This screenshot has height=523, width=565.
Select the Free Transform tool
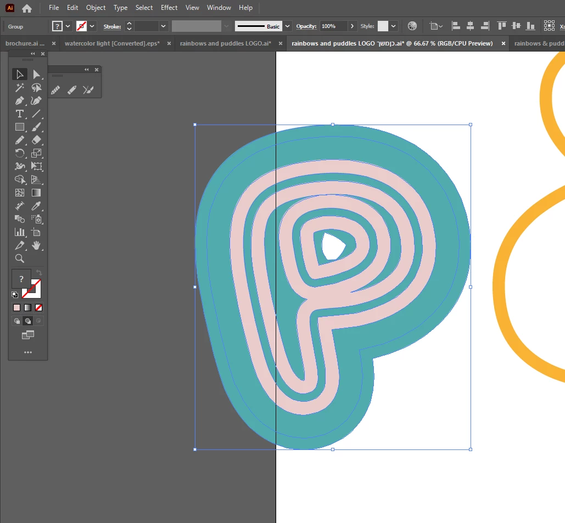[x=36, y=166]
